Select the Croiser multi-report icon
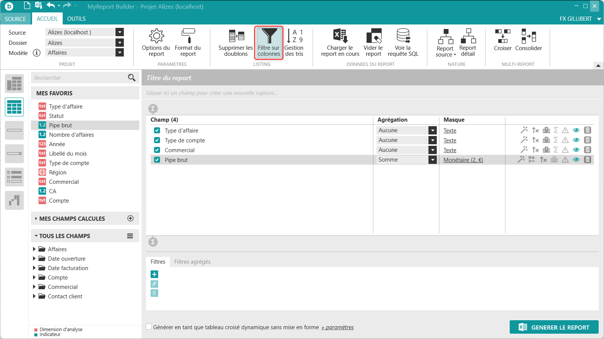604x339 pixels. [502, 36]
